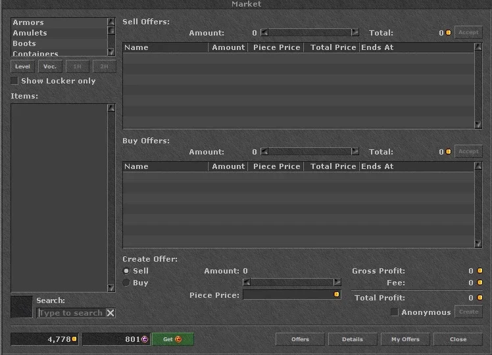Click the Piece Price input field

[292, 295]
